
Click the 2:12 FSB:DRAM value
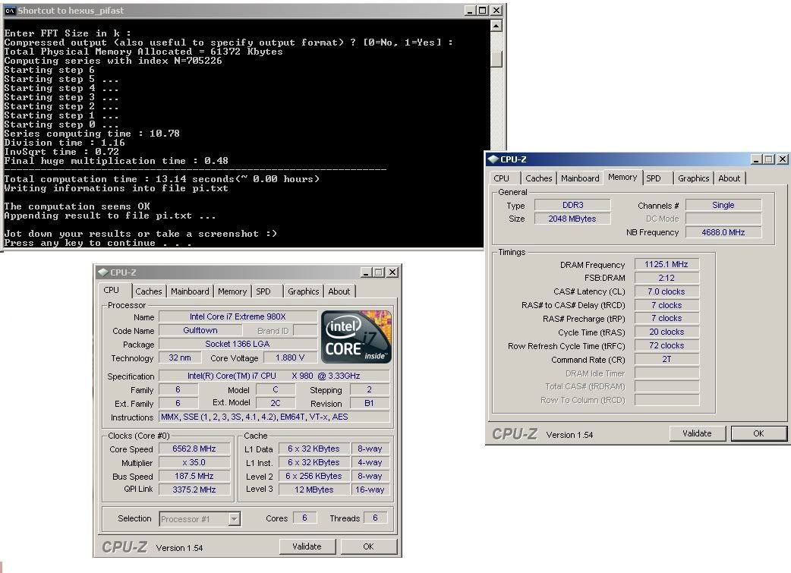(667, 278)
